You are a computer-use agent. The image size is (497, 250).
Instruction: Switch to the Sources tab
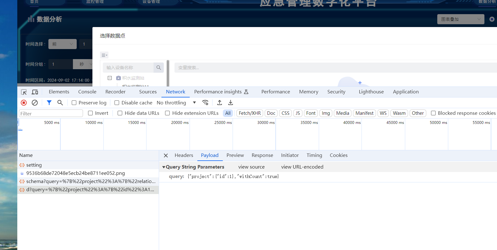point(148,92)
